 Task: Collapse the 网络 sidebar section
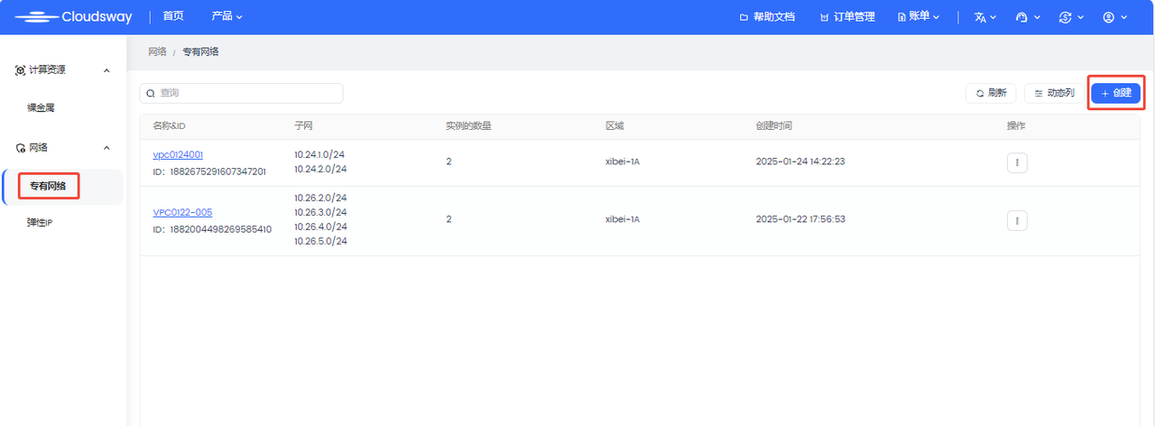pos(106,147)
